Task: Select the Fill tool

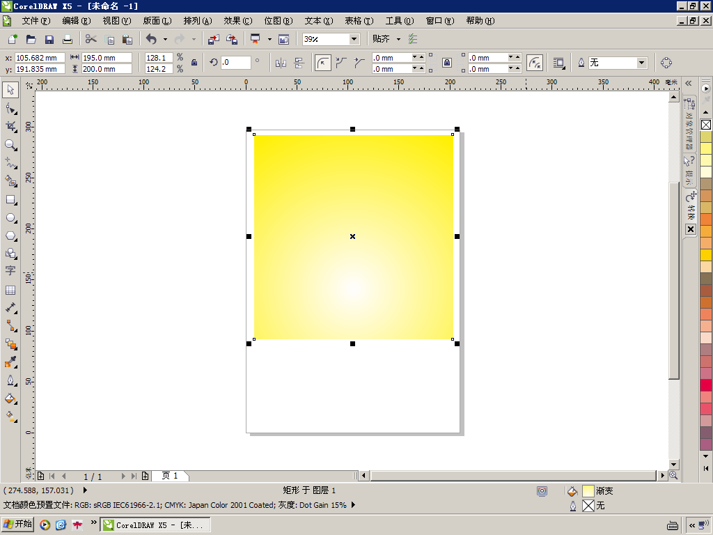Action: [10, 399]
